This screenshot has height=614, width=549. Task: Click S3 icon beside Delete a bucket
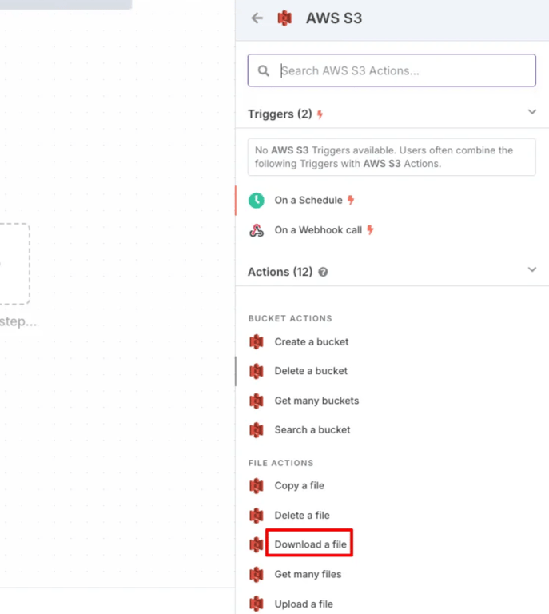pyautogui.click(x=257, y=371)
